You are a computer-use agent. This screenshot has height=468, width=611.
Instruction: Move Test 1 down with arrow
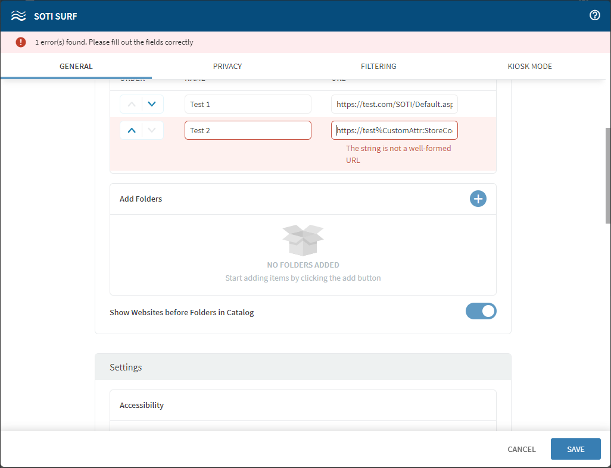(x=152, y=104)
